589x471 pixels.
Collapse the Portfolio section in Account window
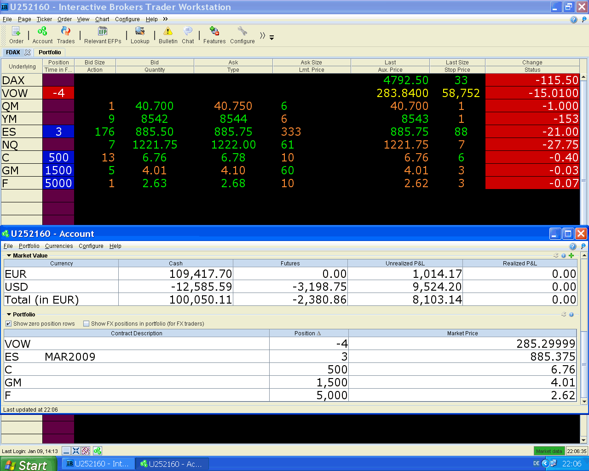click(x=9, y=315)
